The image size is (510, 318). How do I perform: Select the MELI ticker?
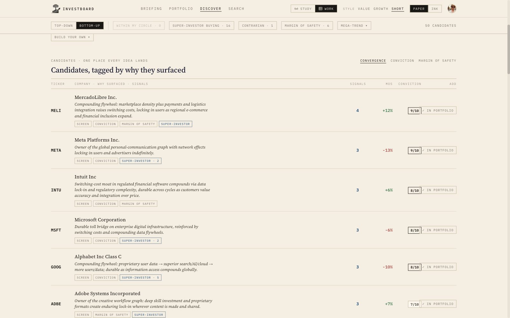[56, 111]
